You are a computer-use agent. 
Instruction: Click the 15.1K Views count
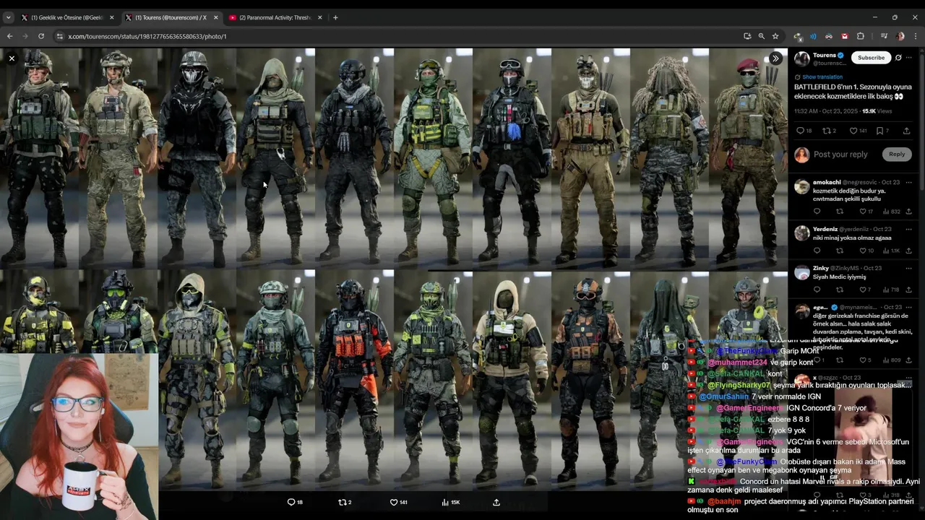click(877, 111)
